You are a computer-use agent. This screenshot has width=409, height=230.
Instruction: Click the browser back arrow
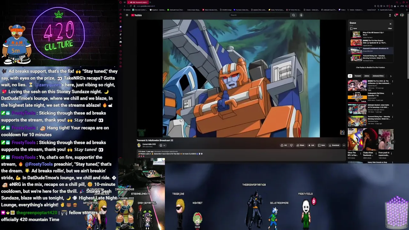click(124, 6)
